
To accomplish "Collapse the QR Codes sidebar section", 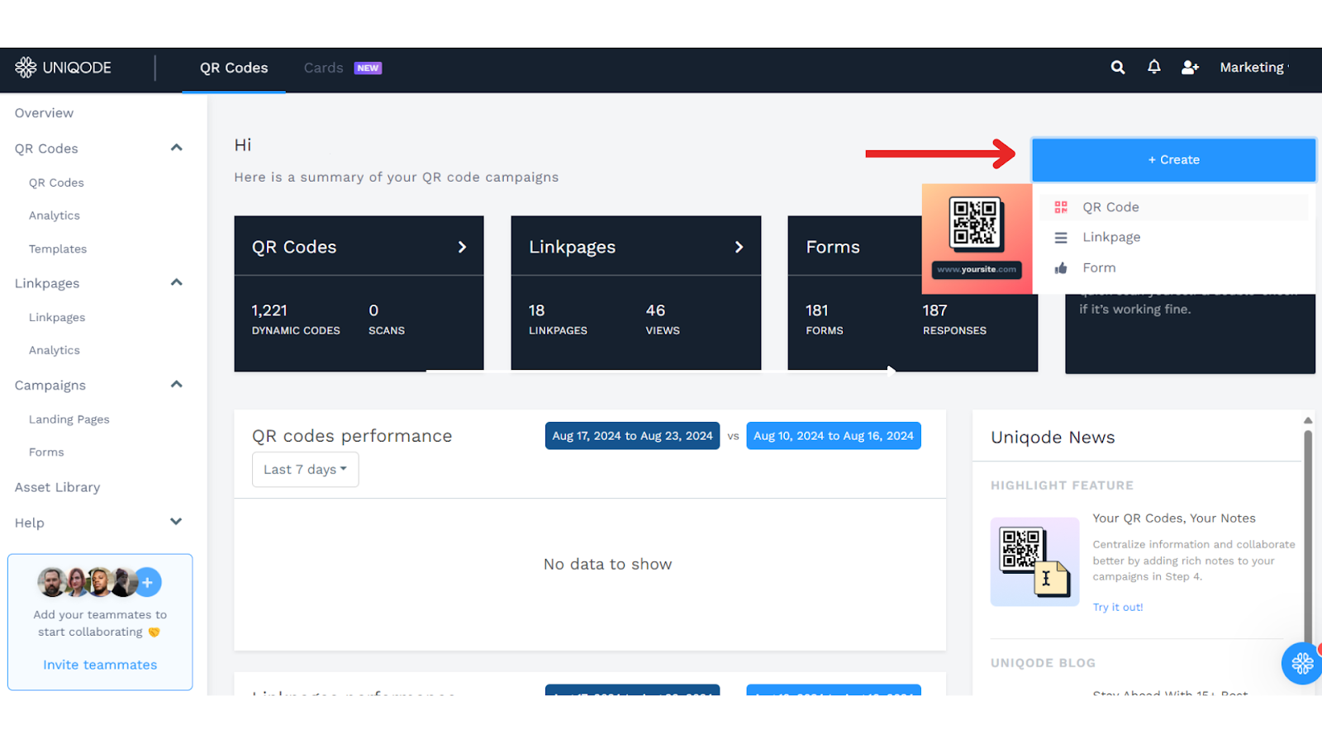I will click(x=176, y=148).
